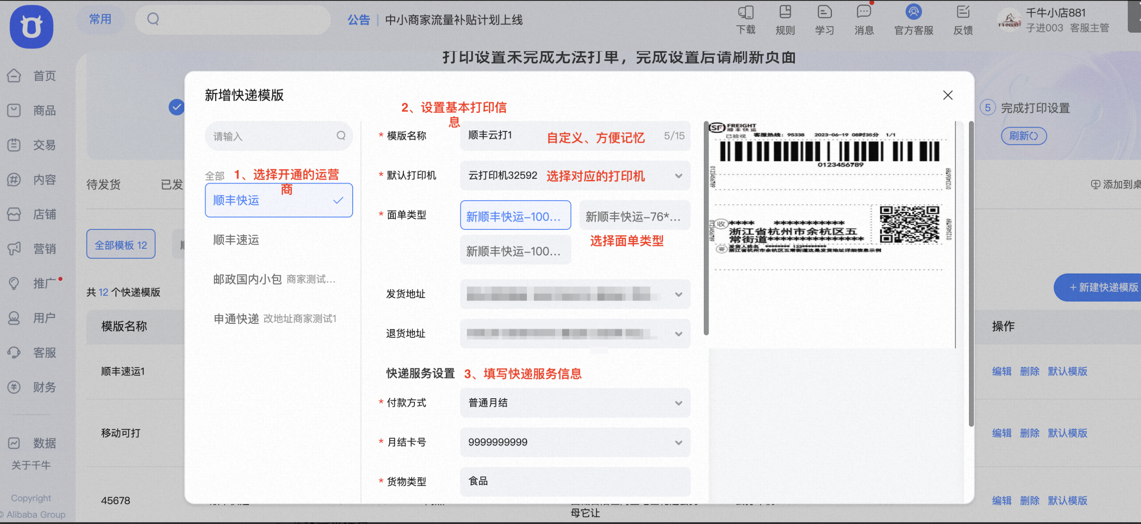
Task: Close the 新增快递模版 dialog
Action: (947, 95)
